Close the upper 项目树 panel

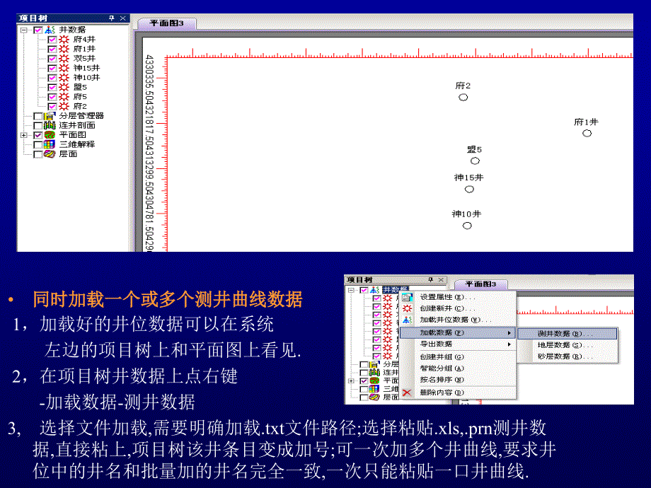tap(123, 18)
